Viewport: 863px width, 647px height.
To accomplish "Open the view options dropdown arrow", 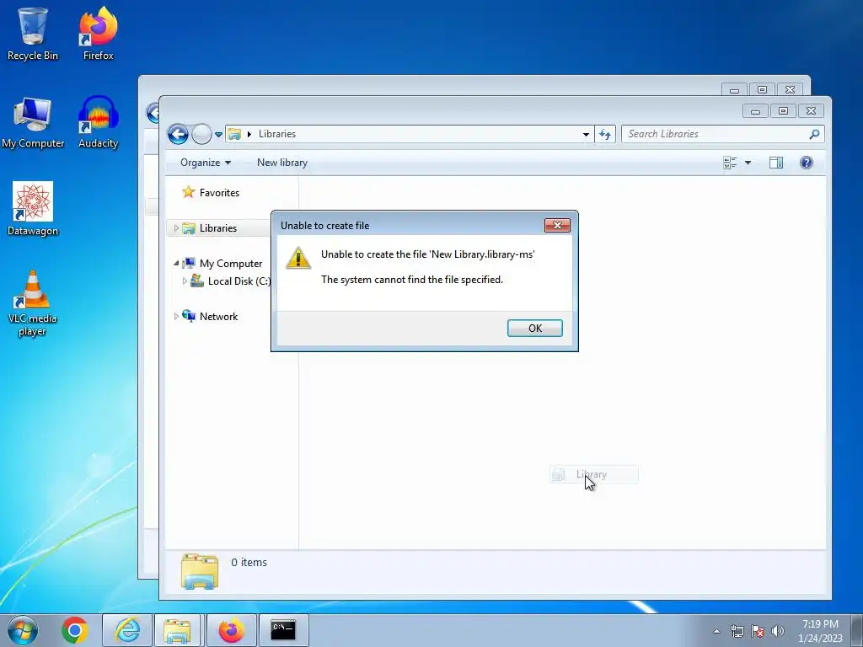I will pyautogui.click(x=748, y=163).
